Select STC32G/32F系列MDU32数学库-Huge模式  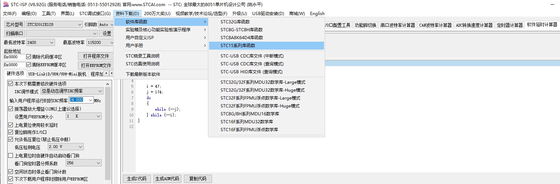point(267,90)
